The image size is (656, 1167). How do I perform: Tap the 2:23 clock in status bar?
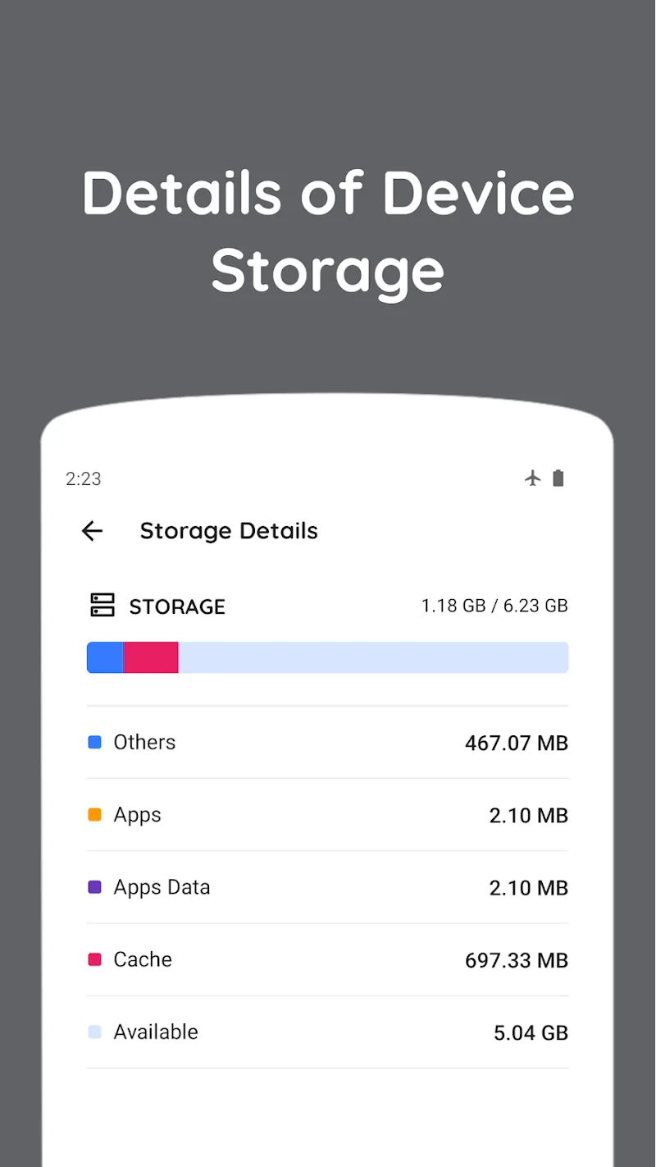[83, 478]
